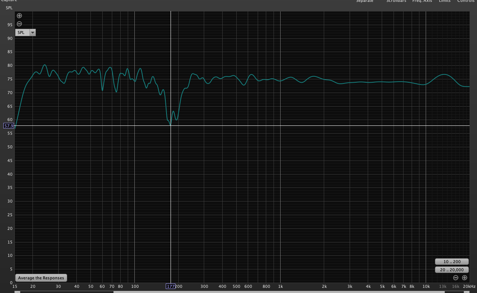Click the 16k greyed frequency axis label
The image size is (477, 293).
coord(456,286)
